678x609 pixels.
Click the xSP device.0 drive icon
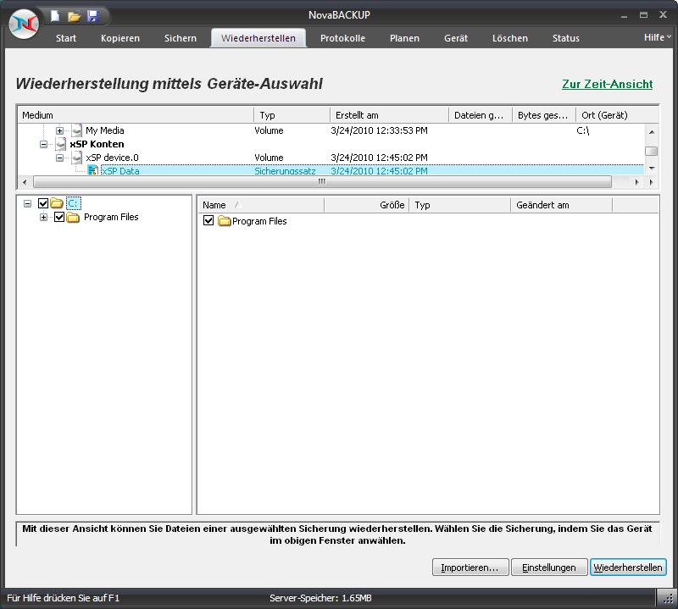click(x=77, y=158)
